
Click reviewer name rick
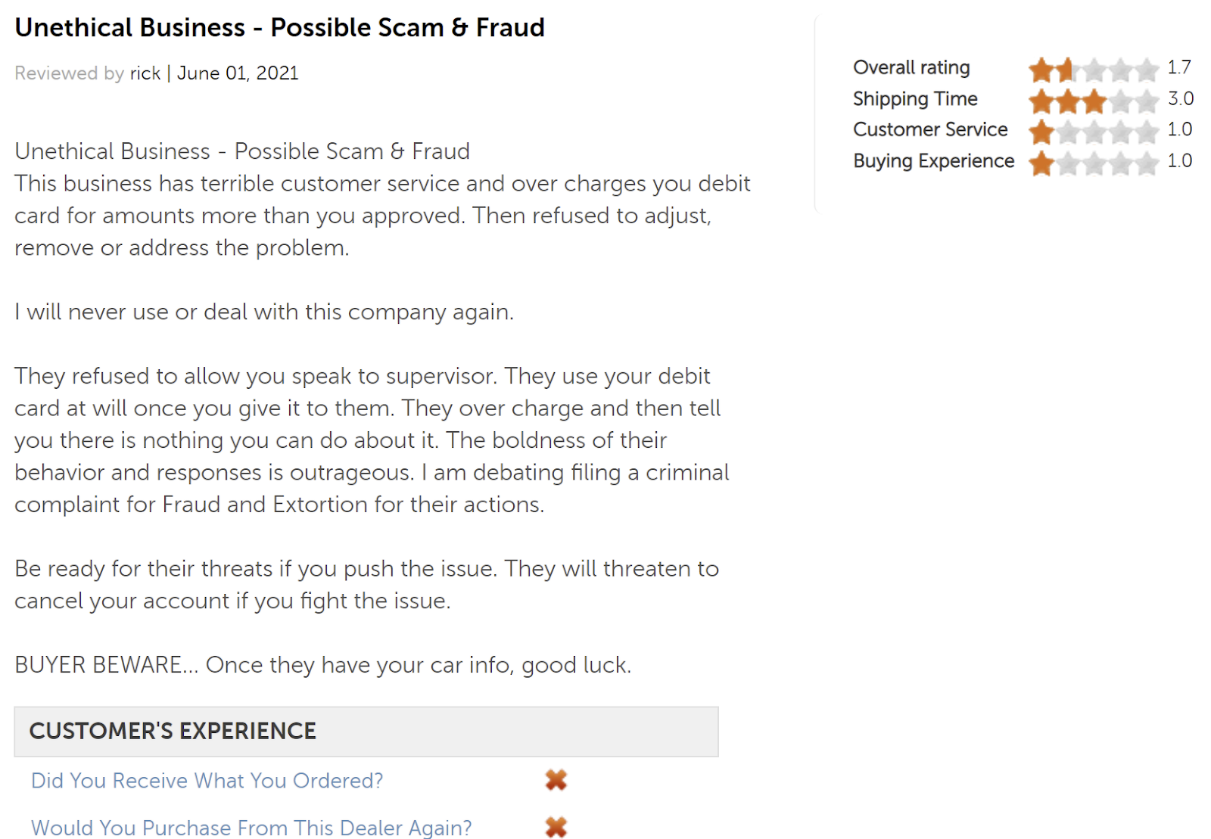pyautogui.click(x=145, y=73)
